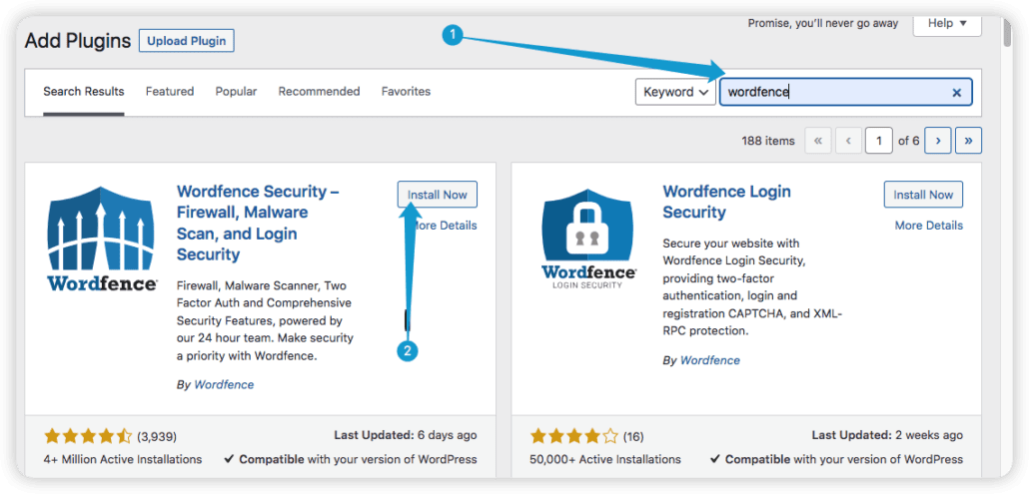This screenshot has height=494, width=1029.
Task: Open the Wordfence Login Security plugin logo
Action: pyautogui.click(x=588, y=239)
